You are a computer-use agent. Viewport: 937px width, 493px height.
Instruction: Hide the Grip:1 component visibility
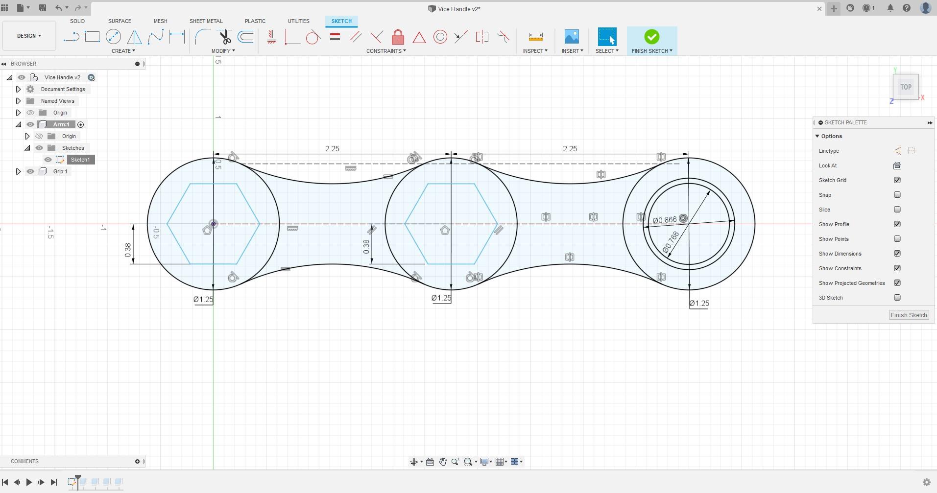pyautogui.click(x=30, y=171)
